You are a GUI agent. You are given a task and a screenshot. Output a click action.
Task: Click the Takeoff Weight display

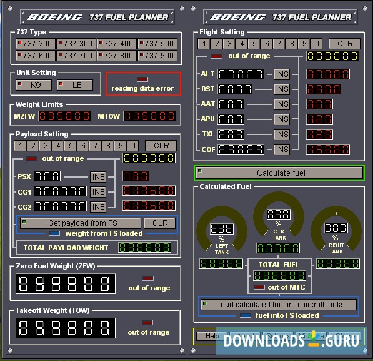coord(66,328)
